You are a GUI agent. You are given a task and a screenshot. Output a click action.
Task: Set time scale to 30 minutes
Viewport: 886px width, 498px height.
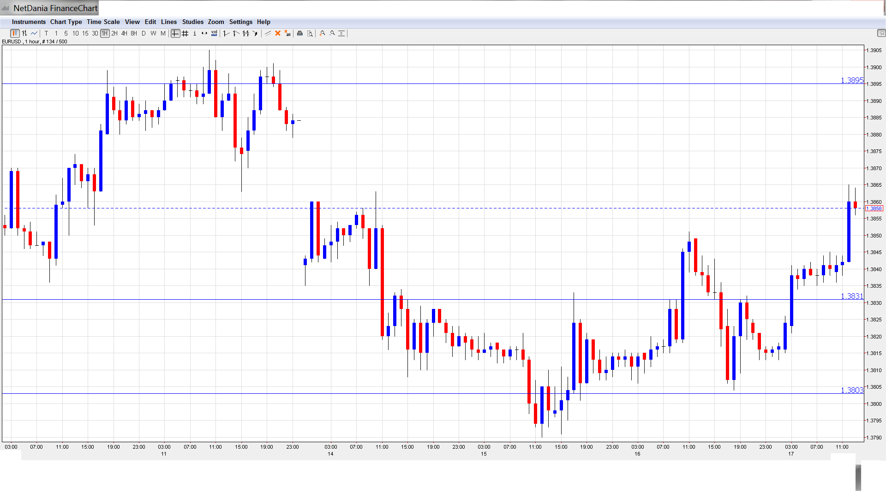(x=95, y=33)
